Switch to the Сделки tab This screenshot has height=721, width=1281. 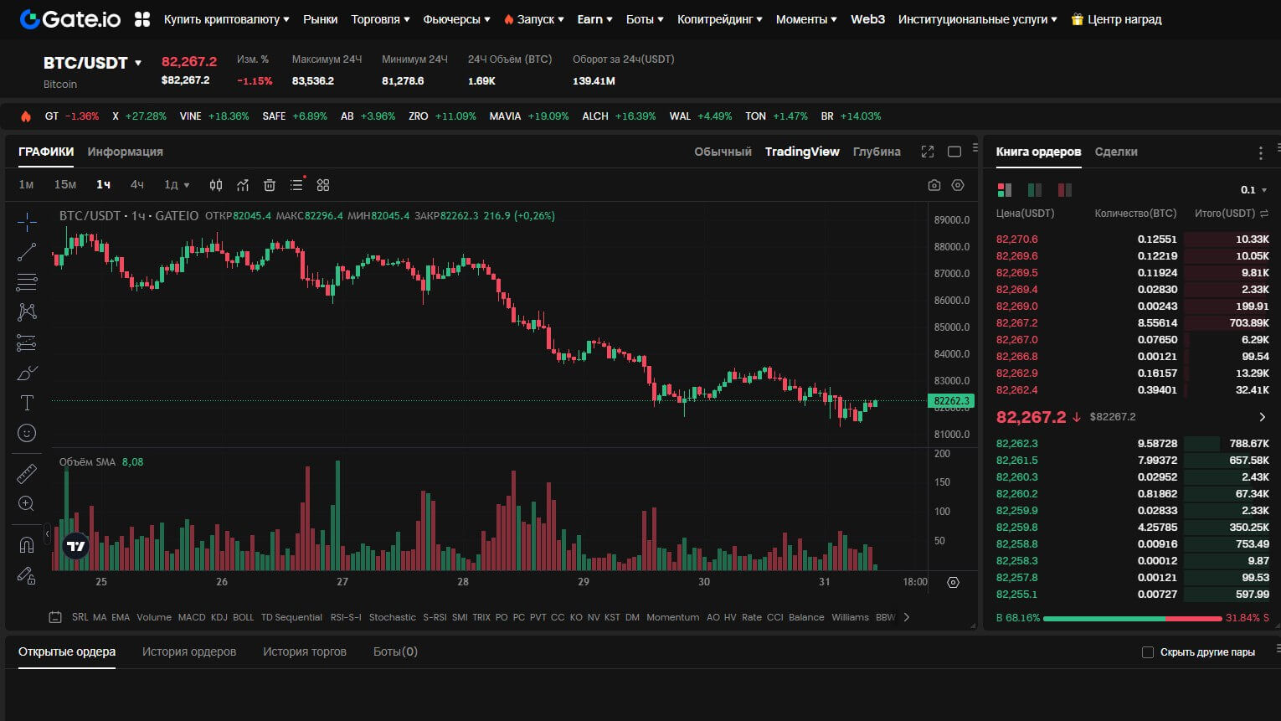tap(1116, 152)
